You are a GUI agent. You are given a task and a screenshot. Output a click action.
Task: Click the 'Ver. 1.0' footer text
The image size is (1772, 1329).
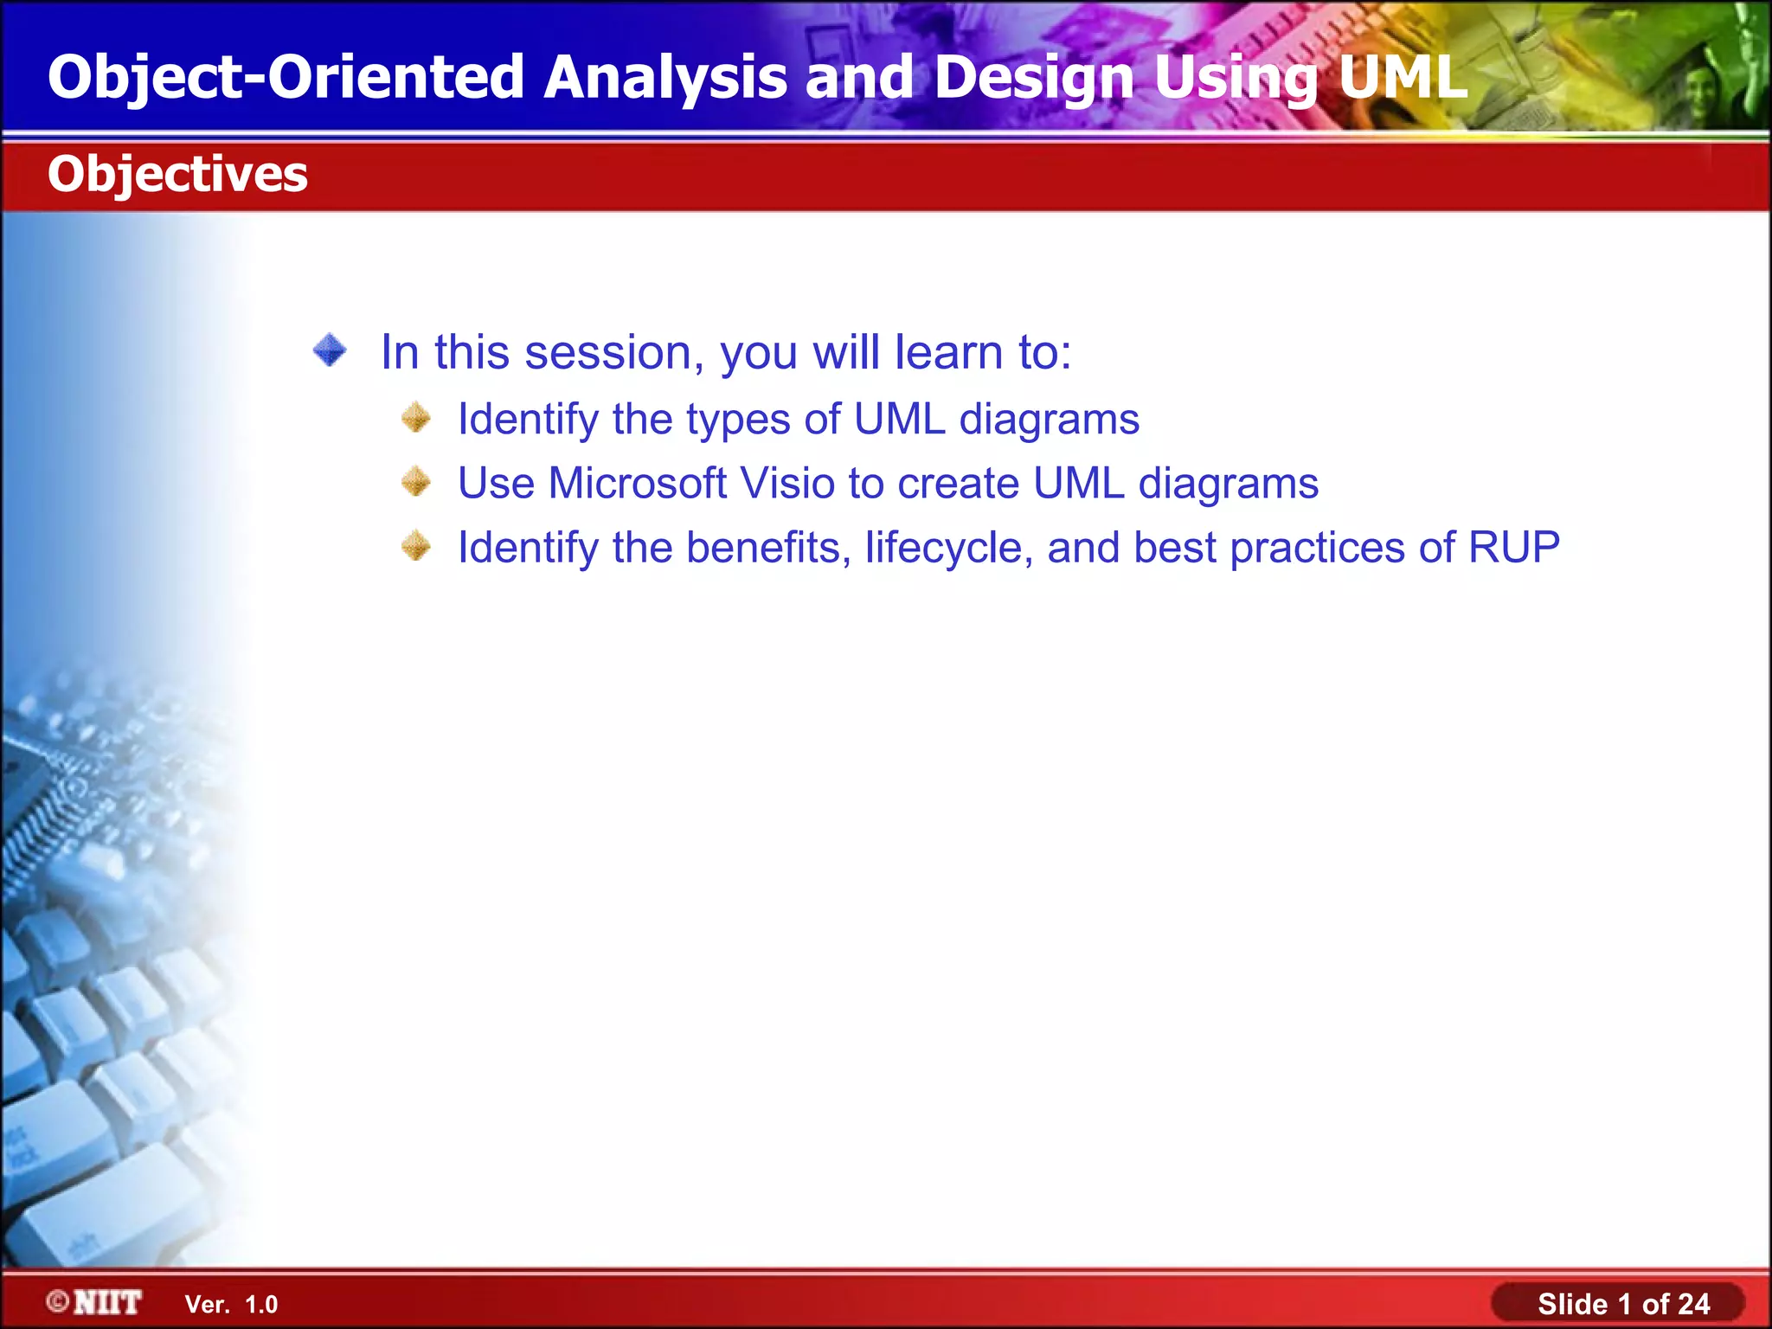pyautogui.click(x=231, y=1304)
